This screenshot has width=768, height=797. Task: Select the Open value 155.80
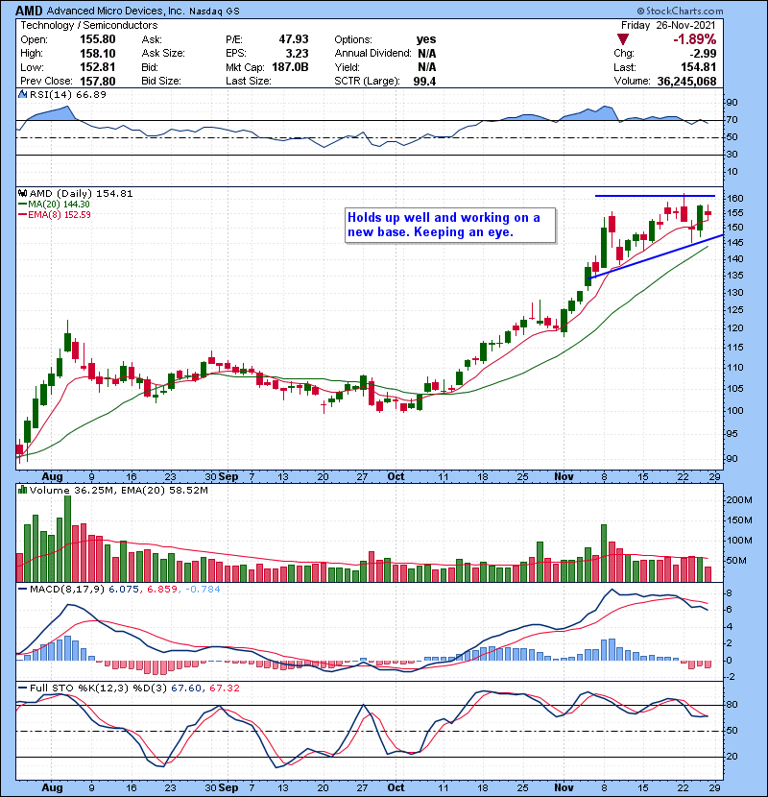click(x=98, y=39)
